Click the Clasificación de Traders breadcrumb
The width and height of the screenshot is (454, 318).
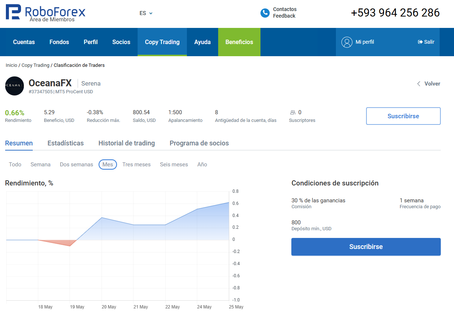point(79,65)
